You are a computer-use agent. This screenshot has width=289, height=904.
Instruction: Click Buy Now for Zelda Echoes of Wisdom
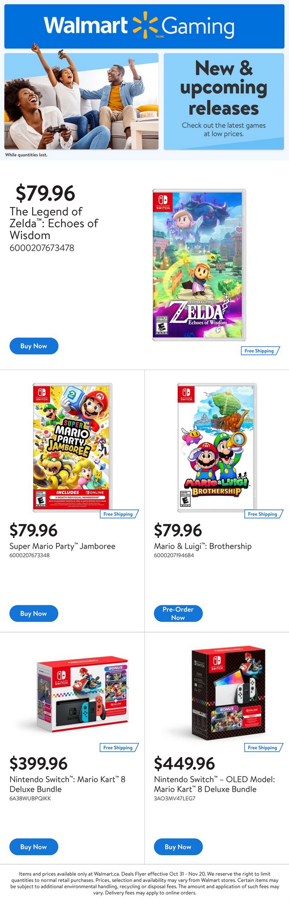34,346
